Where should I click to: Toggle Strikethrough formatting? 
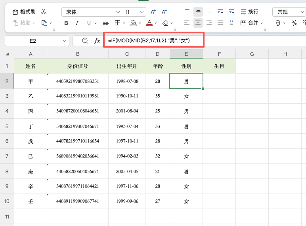pyautogui.click(x=105, y=23)
